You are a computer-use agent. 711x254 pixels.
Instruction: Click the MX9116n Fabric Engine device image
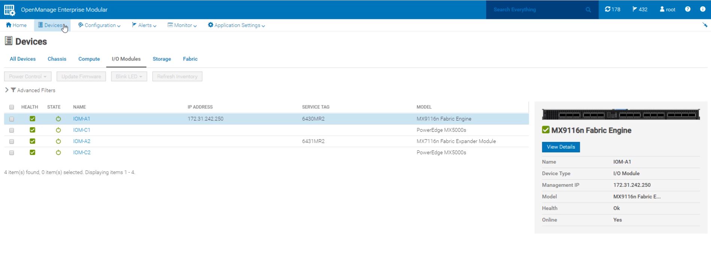point(621,114)
